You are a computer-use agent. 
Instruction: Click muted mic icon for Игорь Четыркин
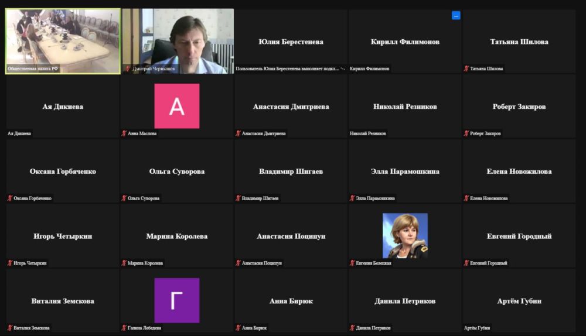pyautogui.click(x=10, y=263)
